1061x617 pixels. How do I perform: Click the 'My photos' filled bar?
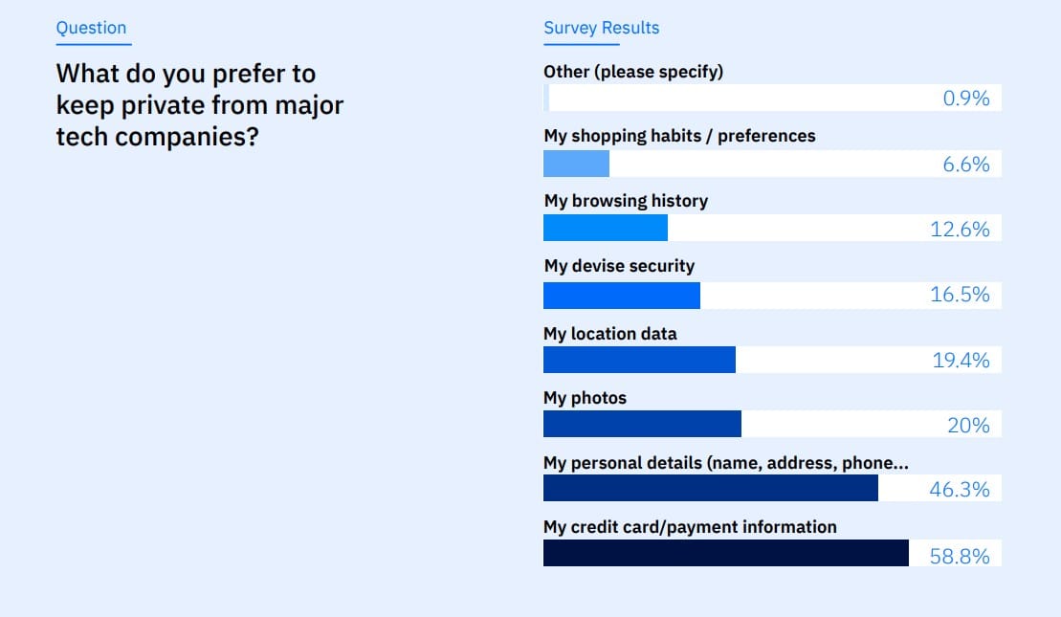pyautogui.click(x=642, y=424)
